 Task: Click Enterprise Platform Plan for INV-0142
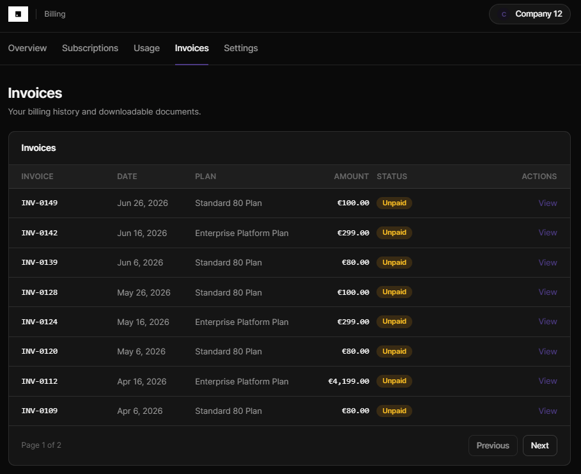(x=242, y=233)
